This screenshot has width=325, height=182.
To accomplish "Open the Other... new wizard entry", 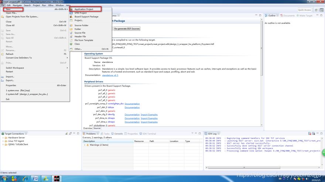I will pyautogui.click(x=78, y=49).
